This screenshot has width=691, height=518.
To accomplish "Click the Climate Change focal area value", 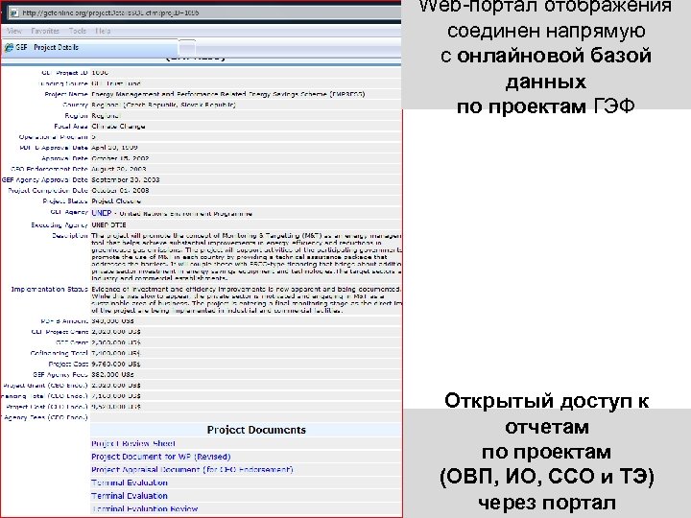I will 118,127.
